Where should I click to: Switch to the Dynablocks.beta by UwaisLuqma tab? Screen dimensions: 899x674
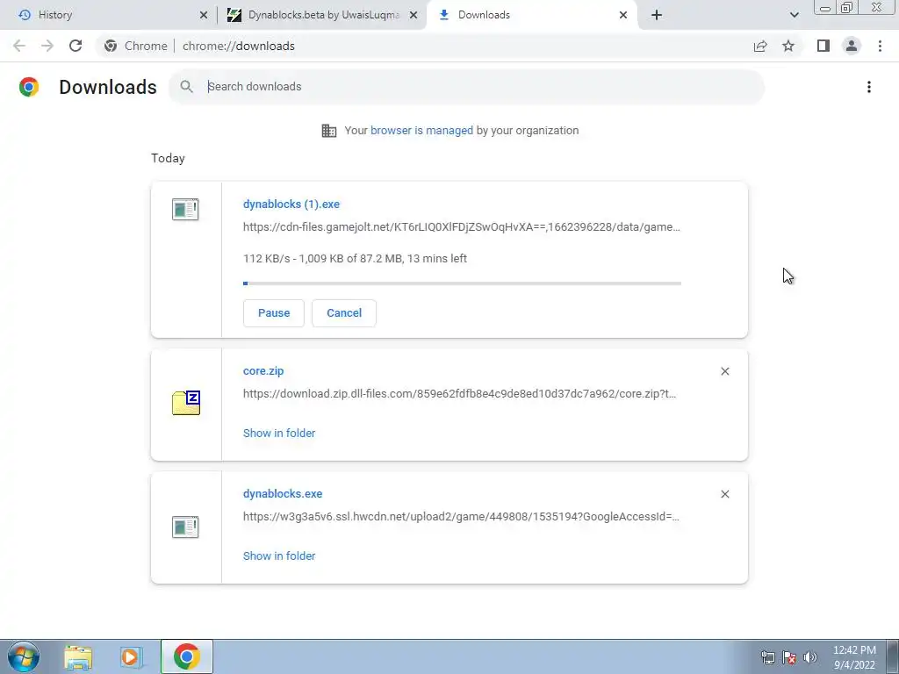pos(322,16)
